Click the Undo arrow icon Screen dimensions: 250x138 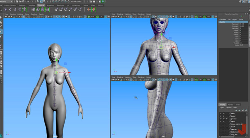[x=26, y=1]
